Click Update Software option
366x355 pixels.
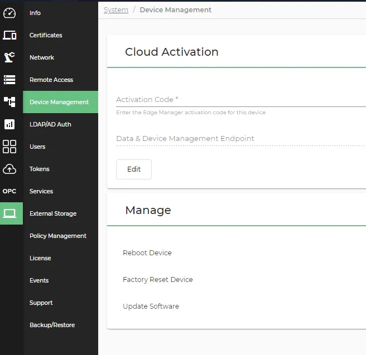151,306
